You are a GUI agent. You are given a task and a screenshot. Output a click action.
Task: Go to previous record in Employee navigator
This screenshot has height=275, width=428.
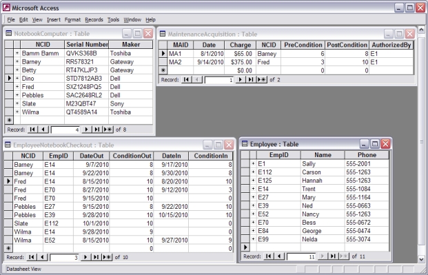279,256
